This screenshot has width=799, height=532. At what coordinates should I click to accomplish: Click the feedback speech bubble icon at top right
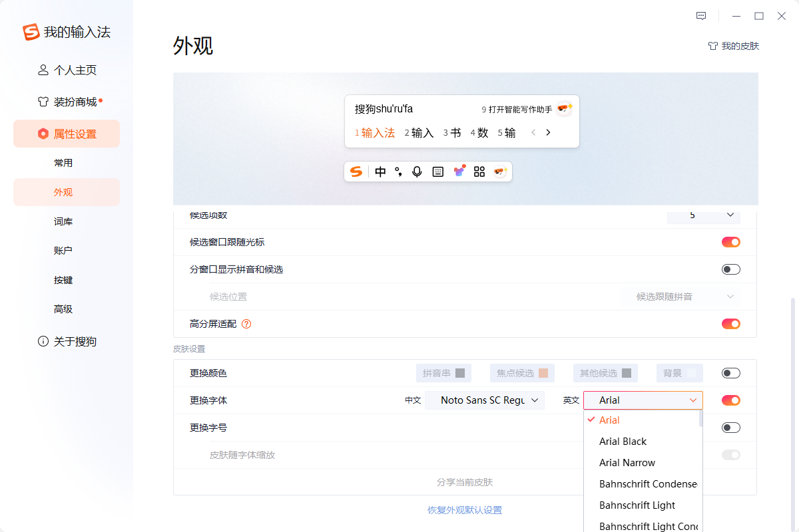coord(701,15)
